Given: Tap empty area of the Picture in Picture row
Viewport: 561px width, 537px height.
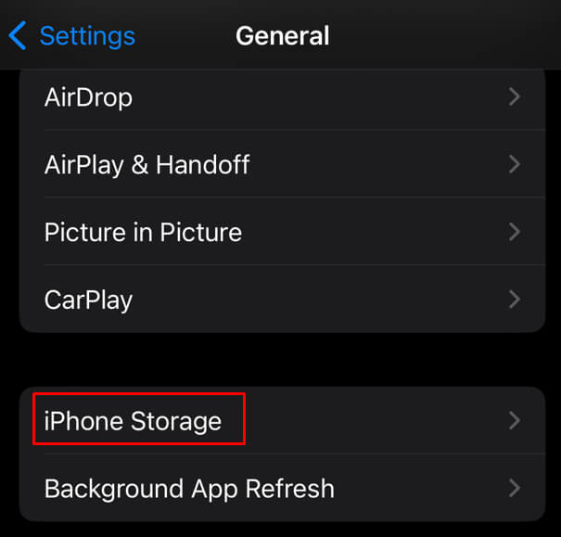Looking at the screenshot, I should [376, 232].
